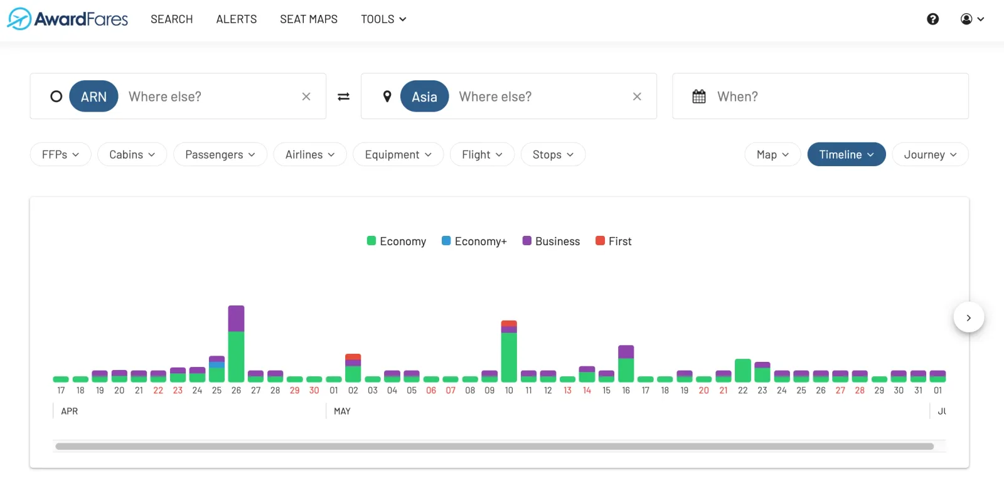The image size is (1004, 493).
Task: Select the May 16 bar in timeline
Action: tap(626, 364)
